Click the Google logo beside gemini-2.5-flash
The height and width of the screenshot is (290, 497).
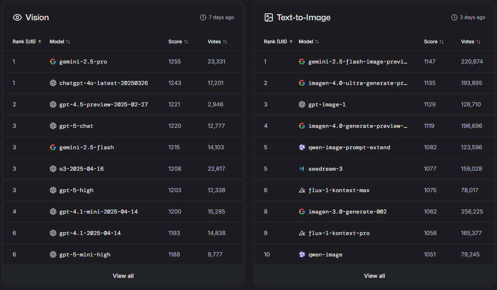[53, 147]
